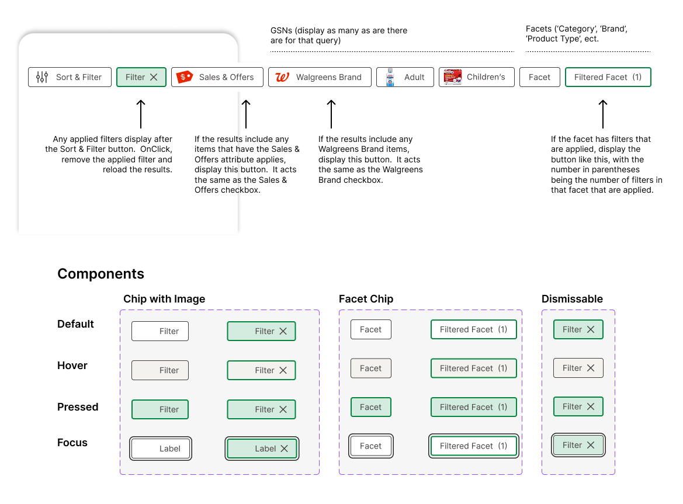Click the red Sales & Offers tag icon
The height and width of the screenshot is (504, 683).
pos(185,77)
